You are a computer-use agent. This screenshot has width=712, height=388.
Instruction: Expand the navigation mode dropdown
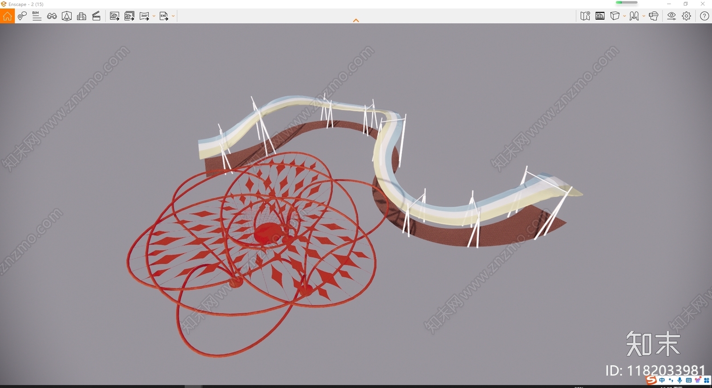pos(643,16)
